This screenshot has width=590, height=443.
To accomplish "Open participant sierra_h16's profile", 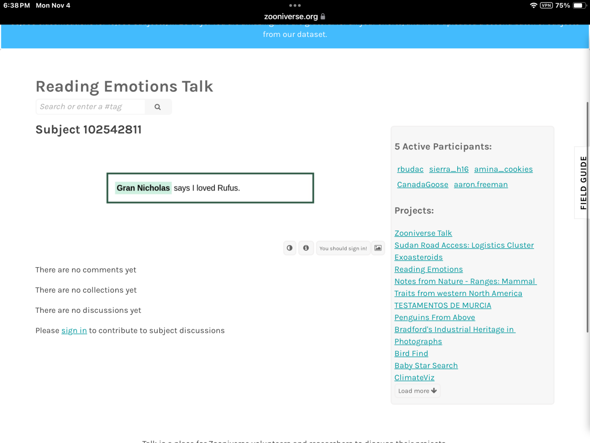I will (x=449, y=169).
